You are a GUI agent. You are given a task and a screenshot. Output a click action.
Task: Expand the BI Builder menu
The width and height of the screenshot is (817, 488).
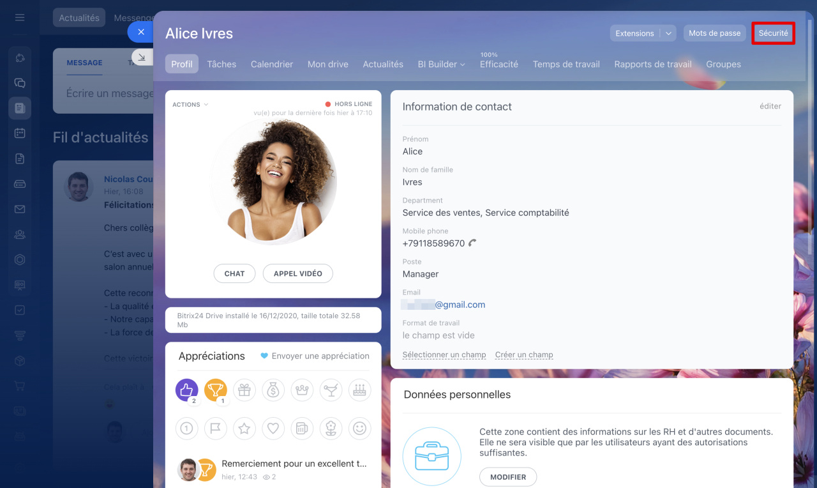coord(441,64)
